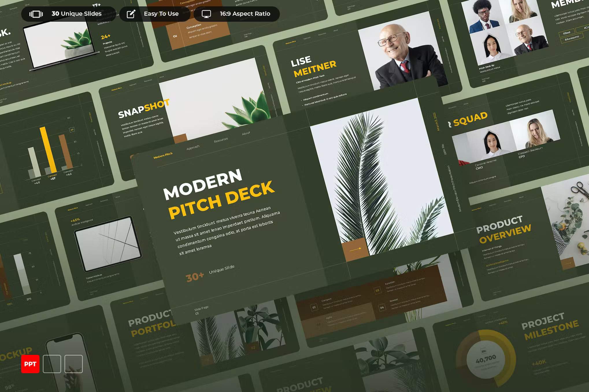Click 'Caroline Herschel' CMO name
This screenshot has width=589, height=392.
click(x=486, y=163)
